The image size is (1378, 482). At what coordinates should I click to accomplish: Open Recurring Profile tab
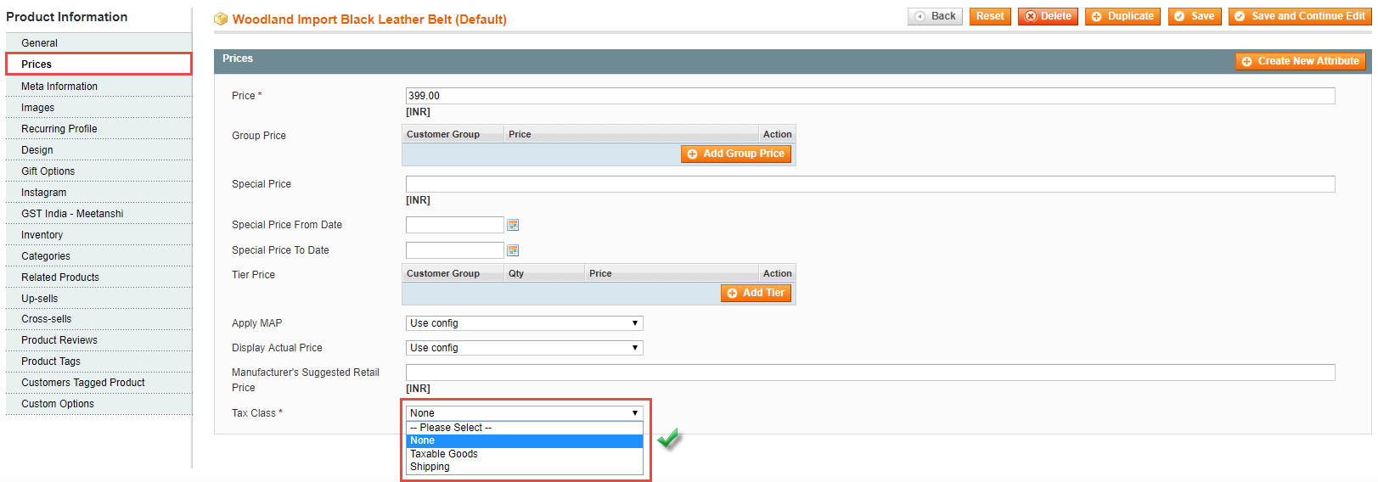pyautogui.click(x=98, y=129)
